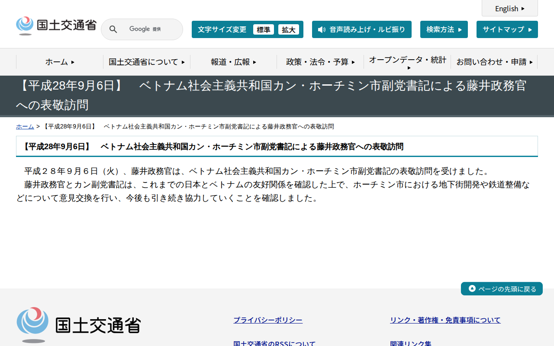The image size is (554, 346).
Task: Toggle text size back to 標準
Action: click(264, 29)
